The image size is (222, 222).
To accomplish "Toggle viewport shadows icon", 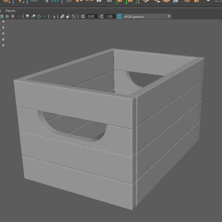I will pyautogui.click(x=18, y=16).
